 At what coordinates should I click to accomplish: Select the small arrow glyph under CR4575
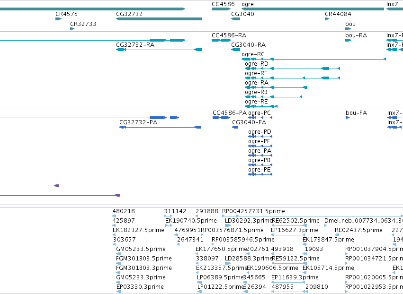pyautogui.click(x=59, y=19)
